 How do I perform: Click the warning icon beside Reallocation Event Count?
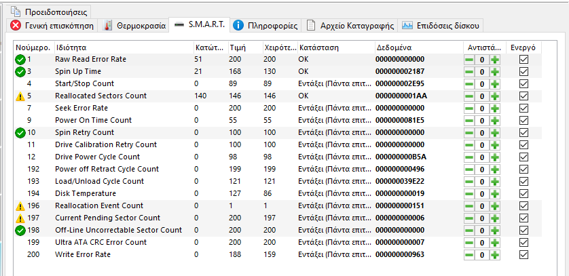click(x=20, y=206)
